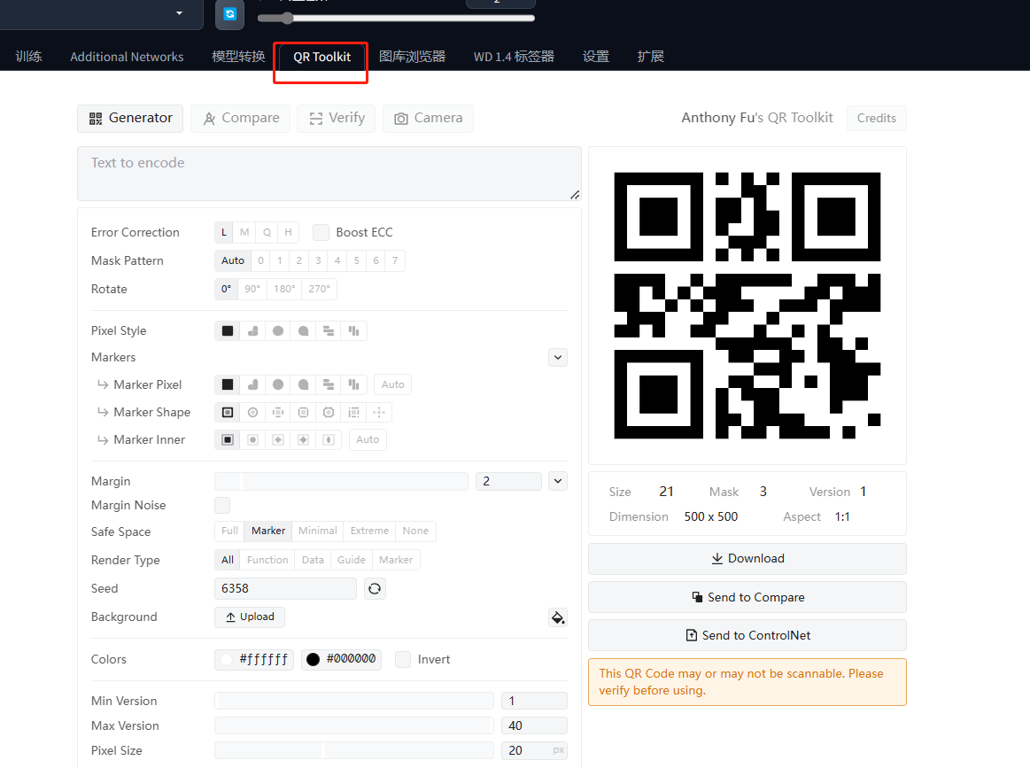The width and height of the screenshot is (1030, 768).
Task: Set Marker Inner to Auto
Action: (368, 439)
